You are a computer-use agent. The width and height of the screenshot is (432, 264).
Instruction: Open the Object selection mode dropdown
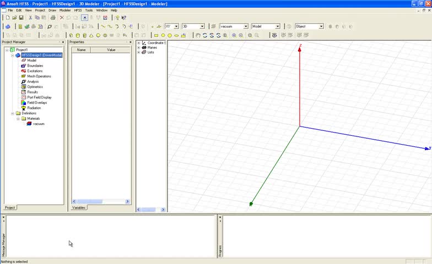321,26
